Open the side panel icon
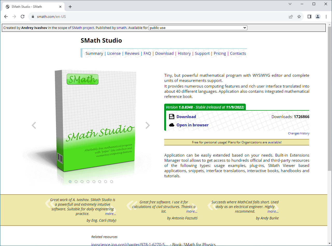This screenshot has width=332, height=246. tap(309, 17)
